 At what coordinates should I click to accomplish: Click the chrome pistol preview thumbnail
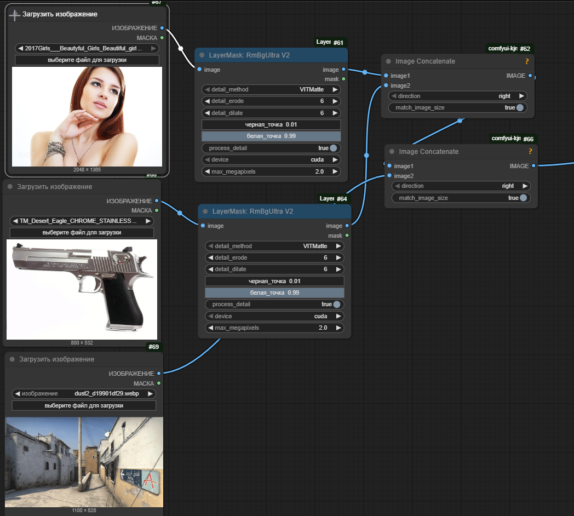(x=82, y=289)
